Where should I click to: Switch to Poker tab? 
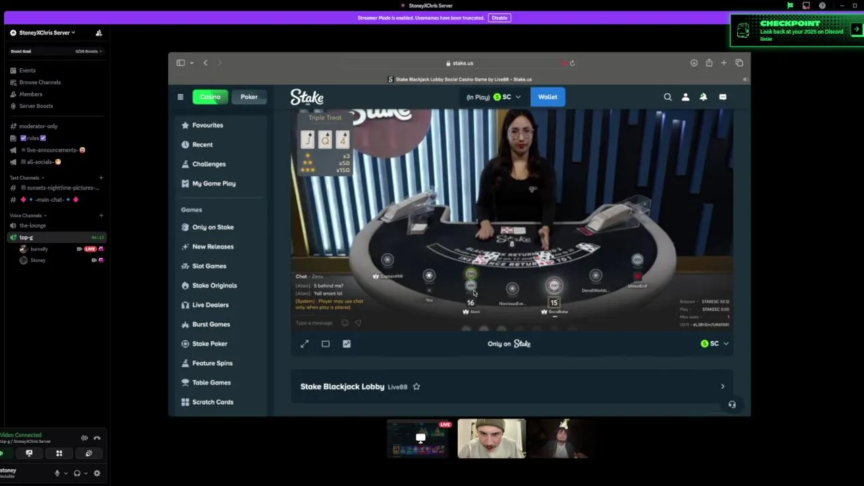tap(249, 97)
